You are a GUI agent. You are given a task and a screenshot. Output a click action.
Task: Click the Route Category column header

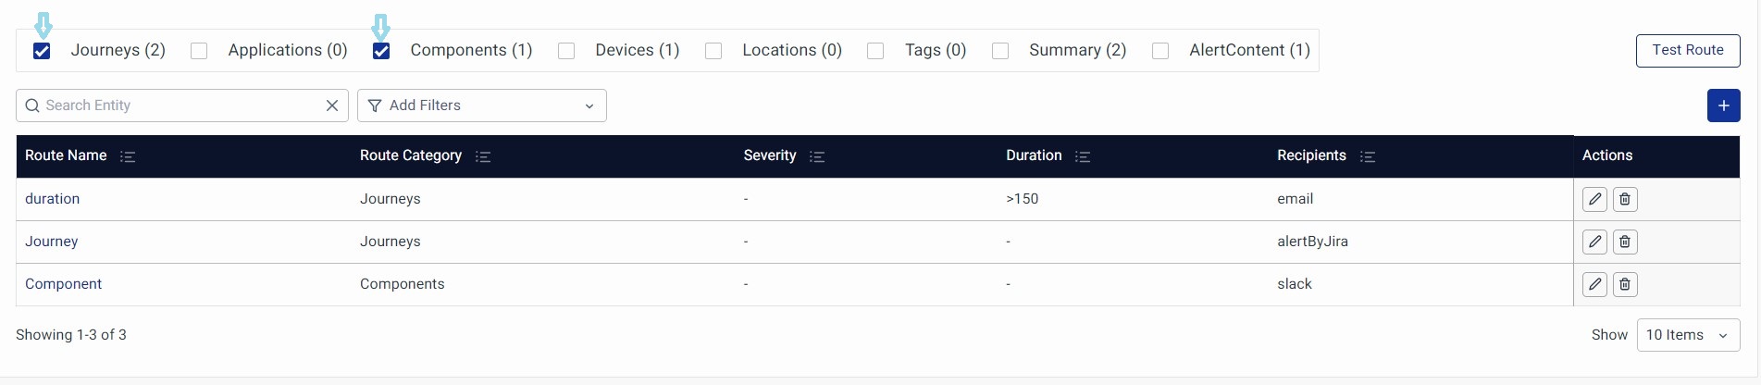411,155
